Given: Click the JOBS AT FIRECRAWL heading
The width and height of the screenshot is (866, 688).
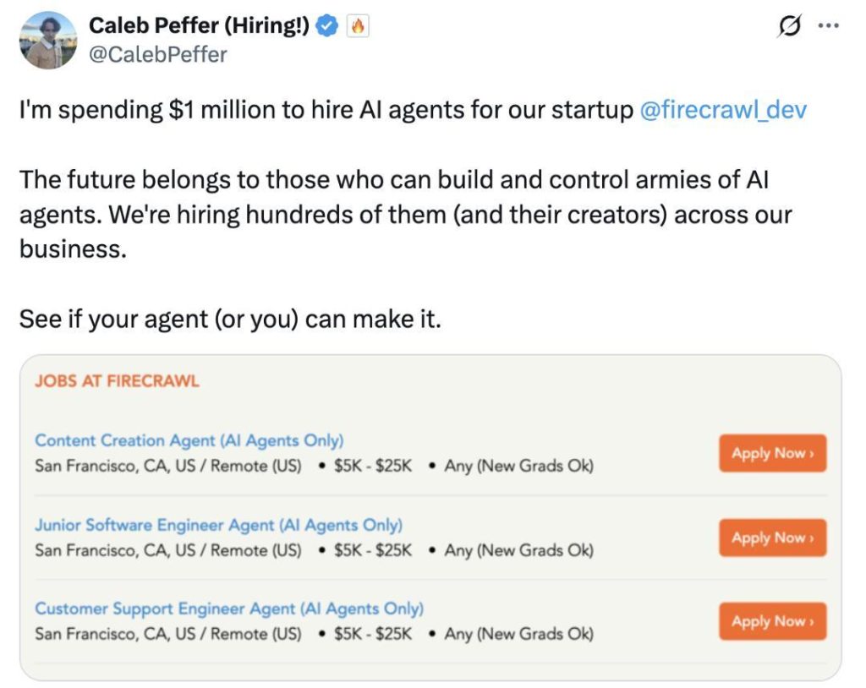Looking at the screenshot, I should (117, 381).
